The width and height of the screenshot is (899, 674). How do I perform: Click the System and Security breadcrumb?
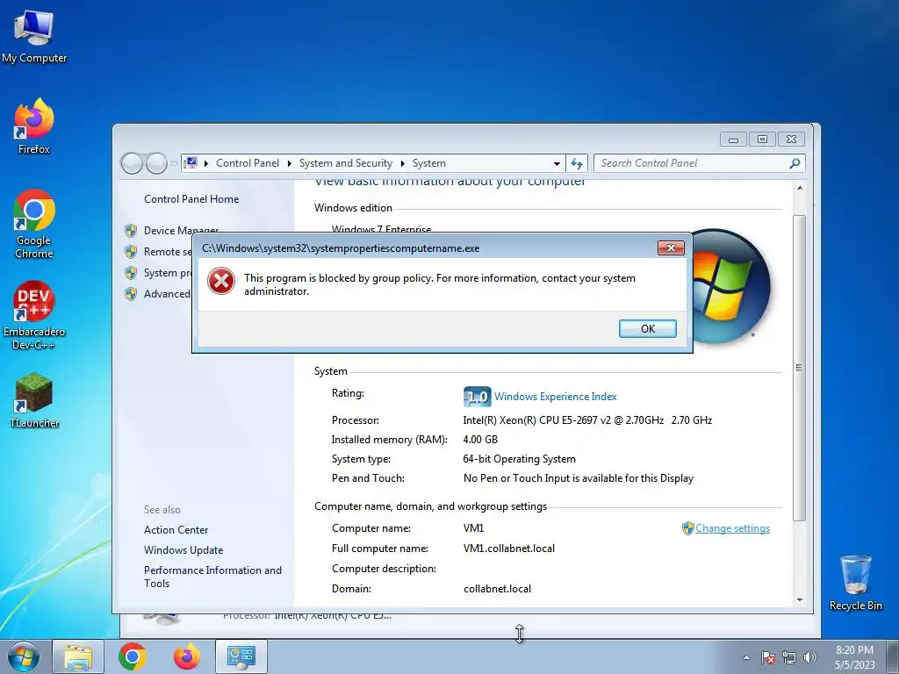tap(346, 163)
